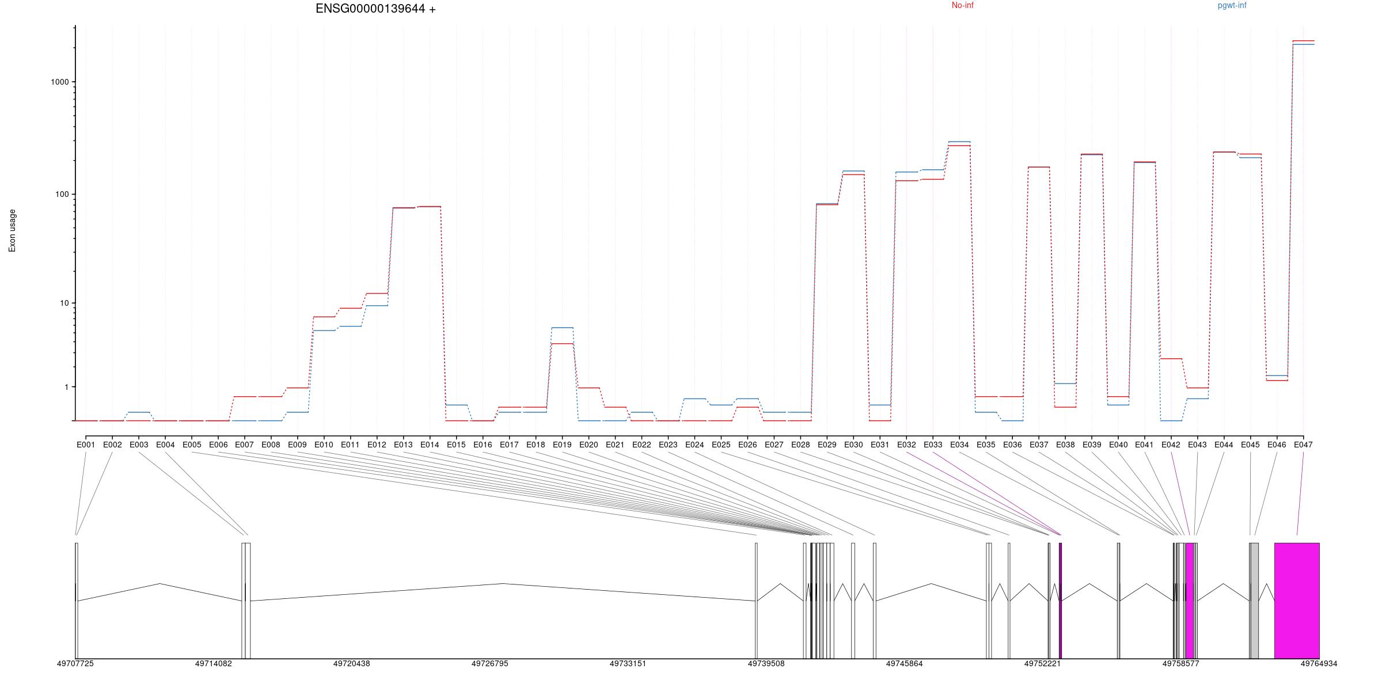
Task: Click exon label E022
Action: click(641, 445)
